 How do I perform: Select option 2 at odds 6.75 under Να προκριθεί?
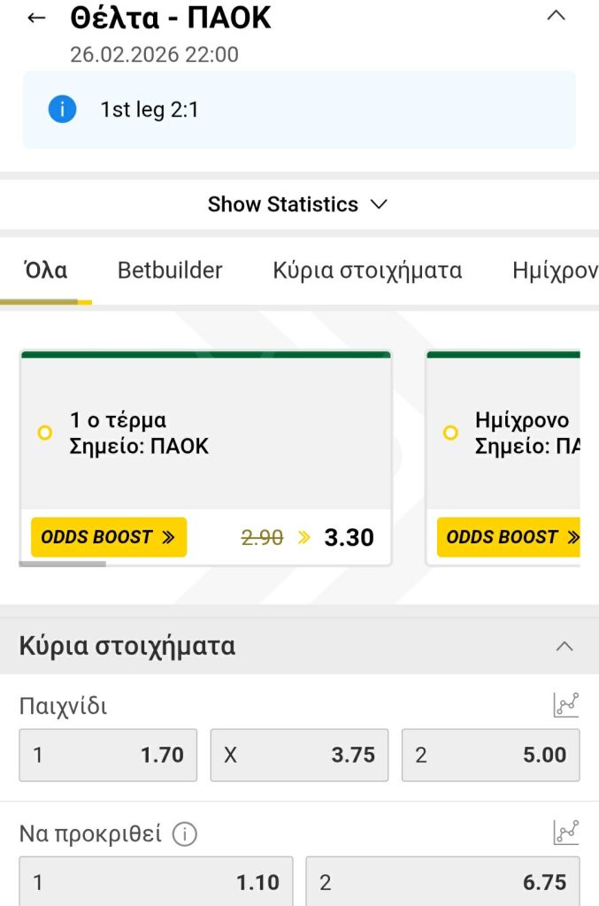444,882
